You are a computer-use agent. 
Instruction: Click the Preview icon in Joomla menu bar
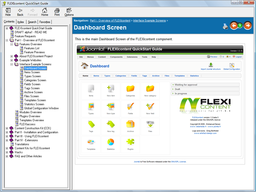tap(208, 57)
